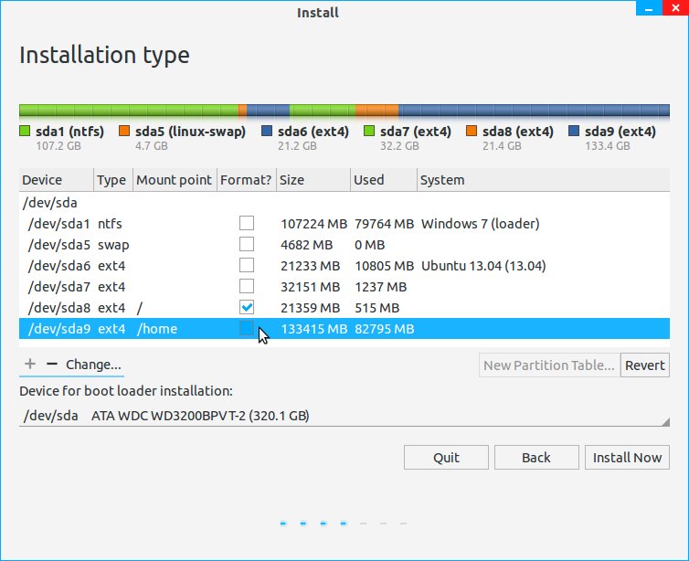The image size is (689, 561).
Task: Toggle Format checkbox for /dev/sda1
Action: click(x=247, y=223)
